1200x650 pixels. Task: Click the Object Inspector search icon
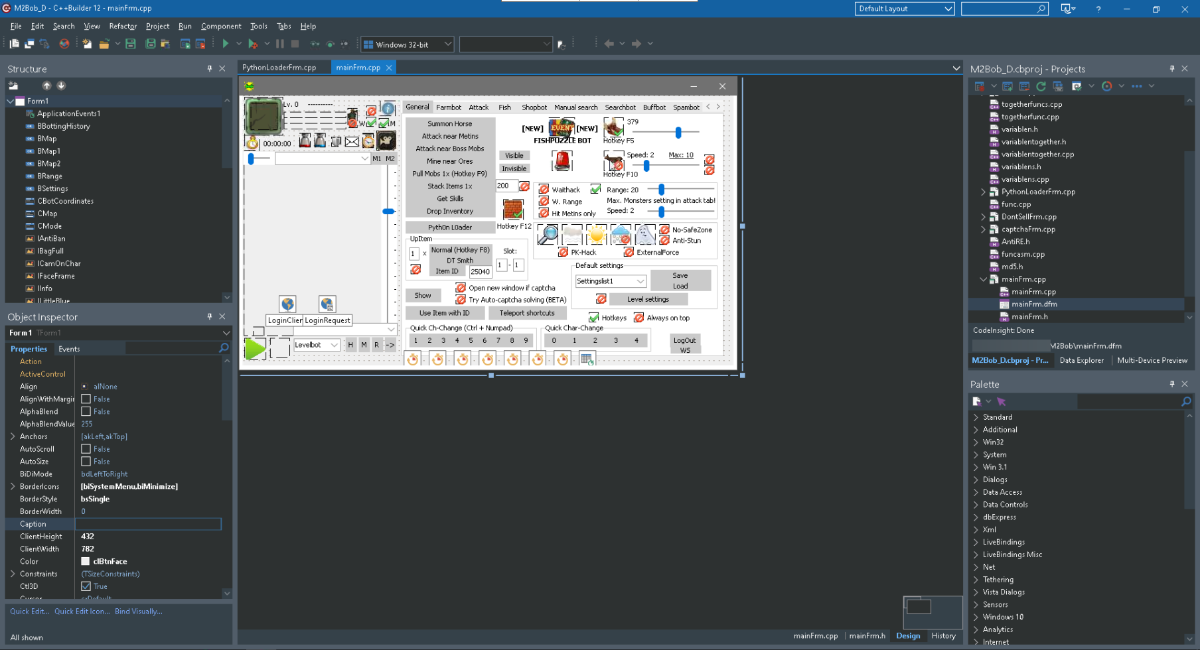point(224,348)
